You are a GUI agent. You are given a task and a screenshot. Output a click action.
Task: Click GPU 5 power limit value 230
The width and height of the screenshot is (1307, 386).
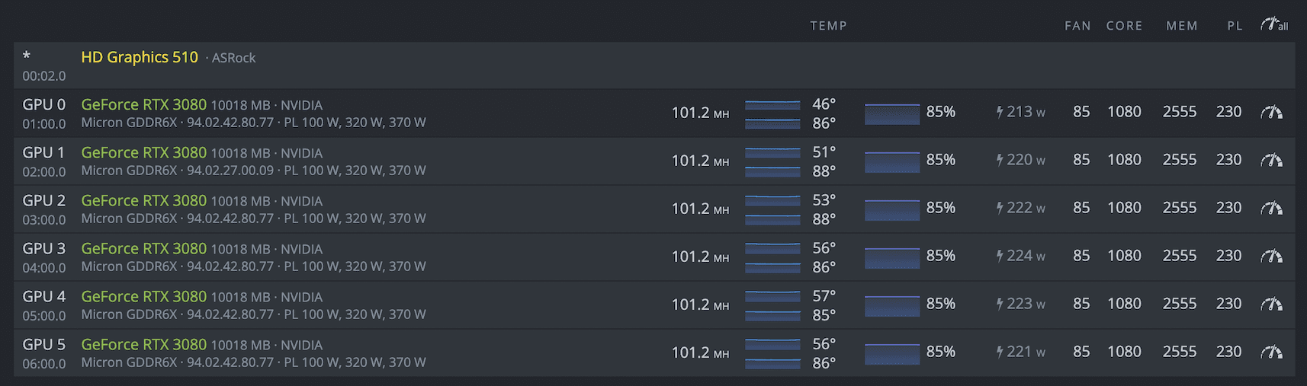click(x=1228, y=352)
